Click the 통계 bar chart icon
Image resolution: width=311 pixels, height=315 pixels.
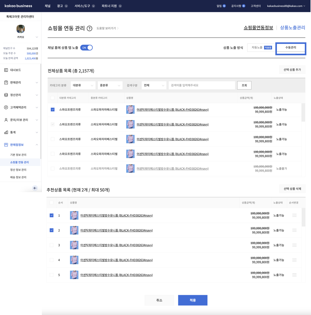tap(6, 132)
